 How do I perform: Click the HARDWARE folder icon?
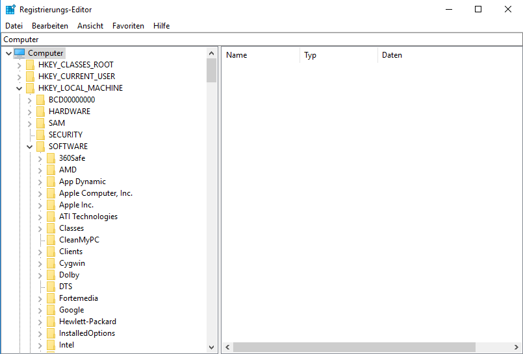40,111
